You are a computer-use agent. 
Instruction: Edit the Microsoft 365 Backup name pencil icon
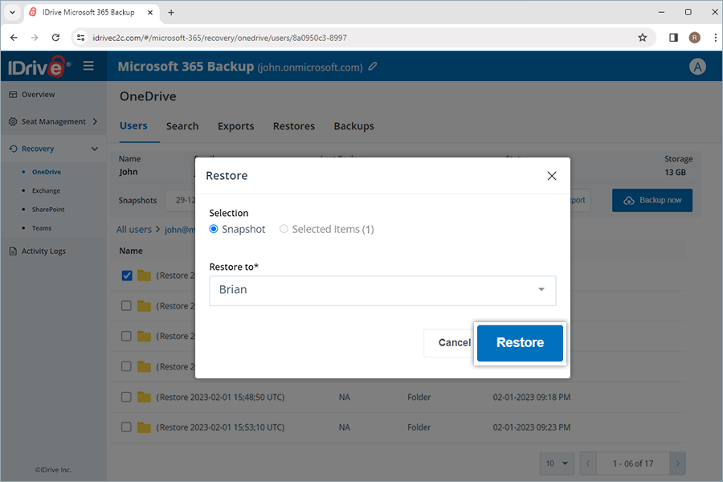pyautogui.click(x=373, y=67)
